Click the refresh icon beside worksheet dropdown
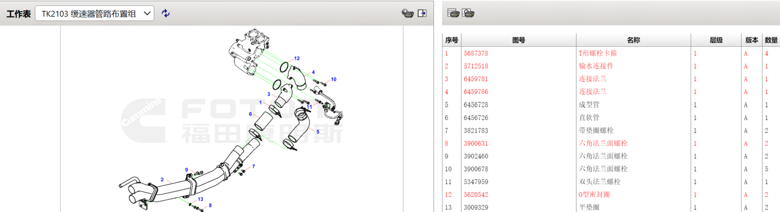780x212 pixels. pos(165,14)
